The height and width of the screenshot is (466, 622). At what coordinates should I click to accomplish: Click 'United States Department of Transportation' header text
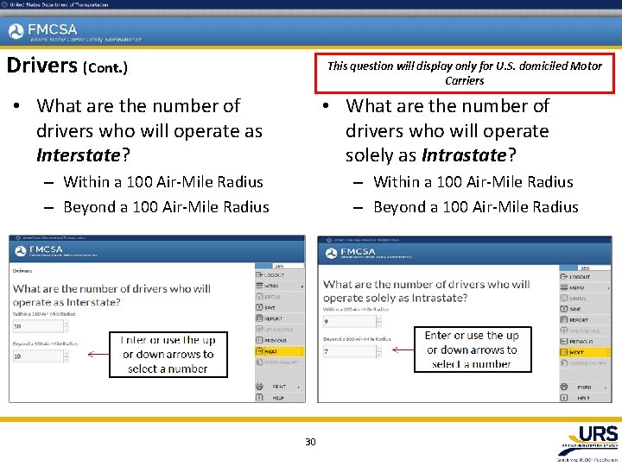pos(59,5)
